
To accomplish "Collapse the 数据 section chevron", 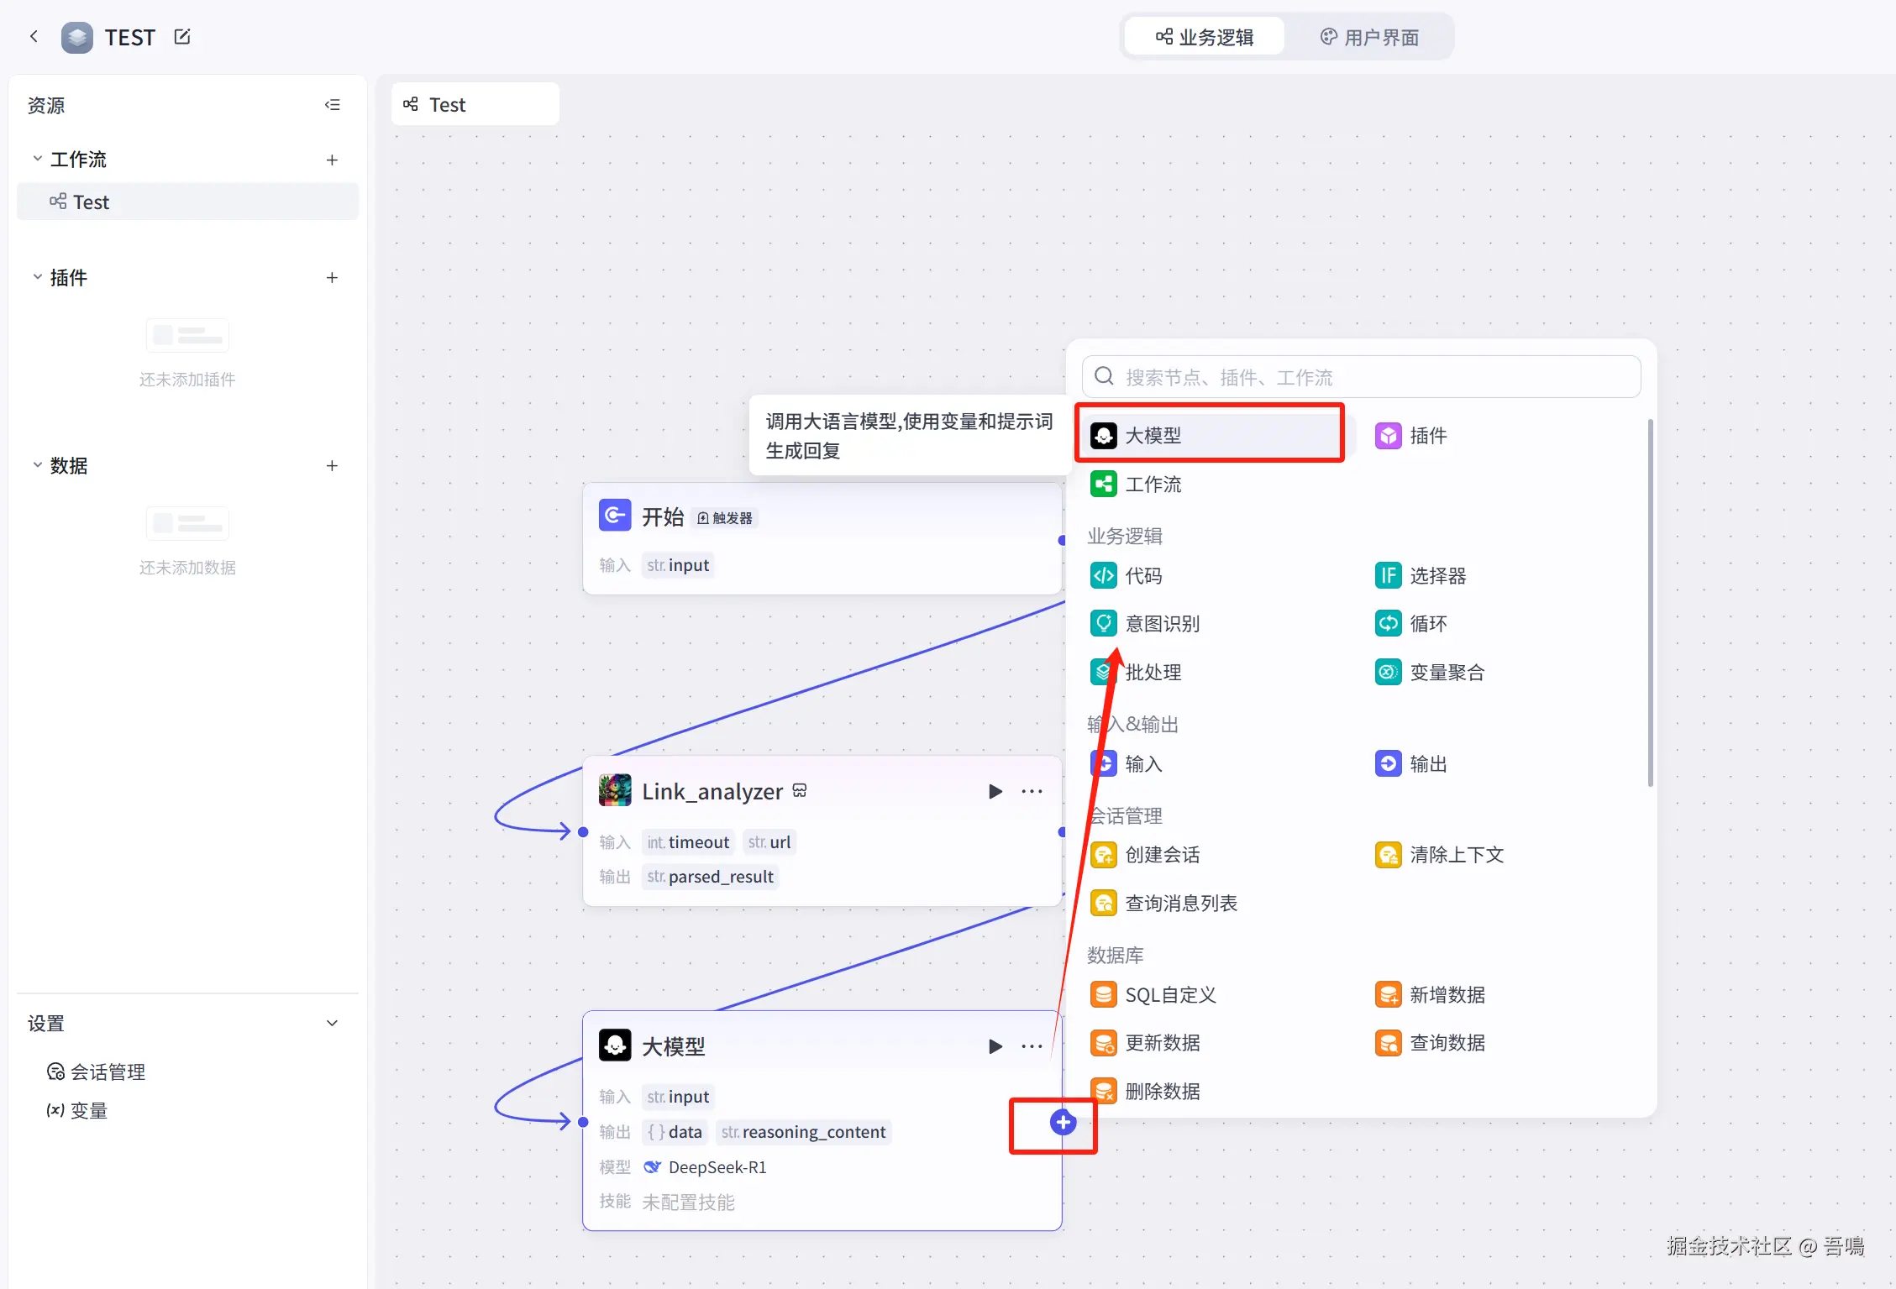I will click(x=37, y=465).
